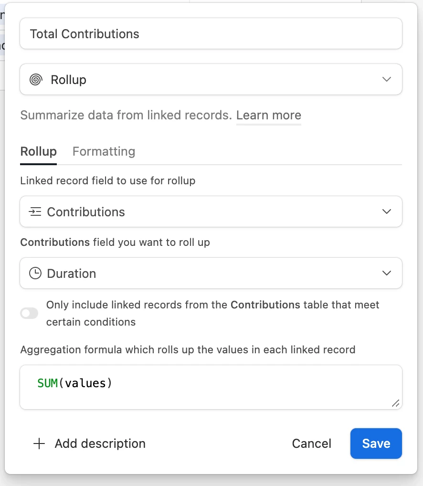423x486 pixels.
Task: Click into the SUM(values) aggregation formula box
Action: [x=211, y=387]
